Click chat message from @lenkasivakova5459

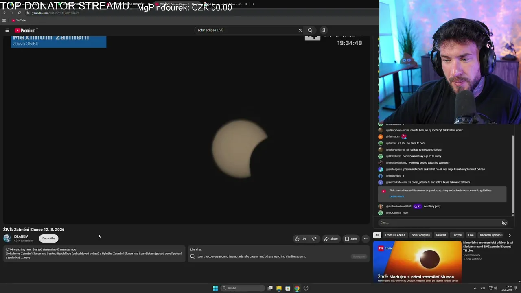point(413,206)
